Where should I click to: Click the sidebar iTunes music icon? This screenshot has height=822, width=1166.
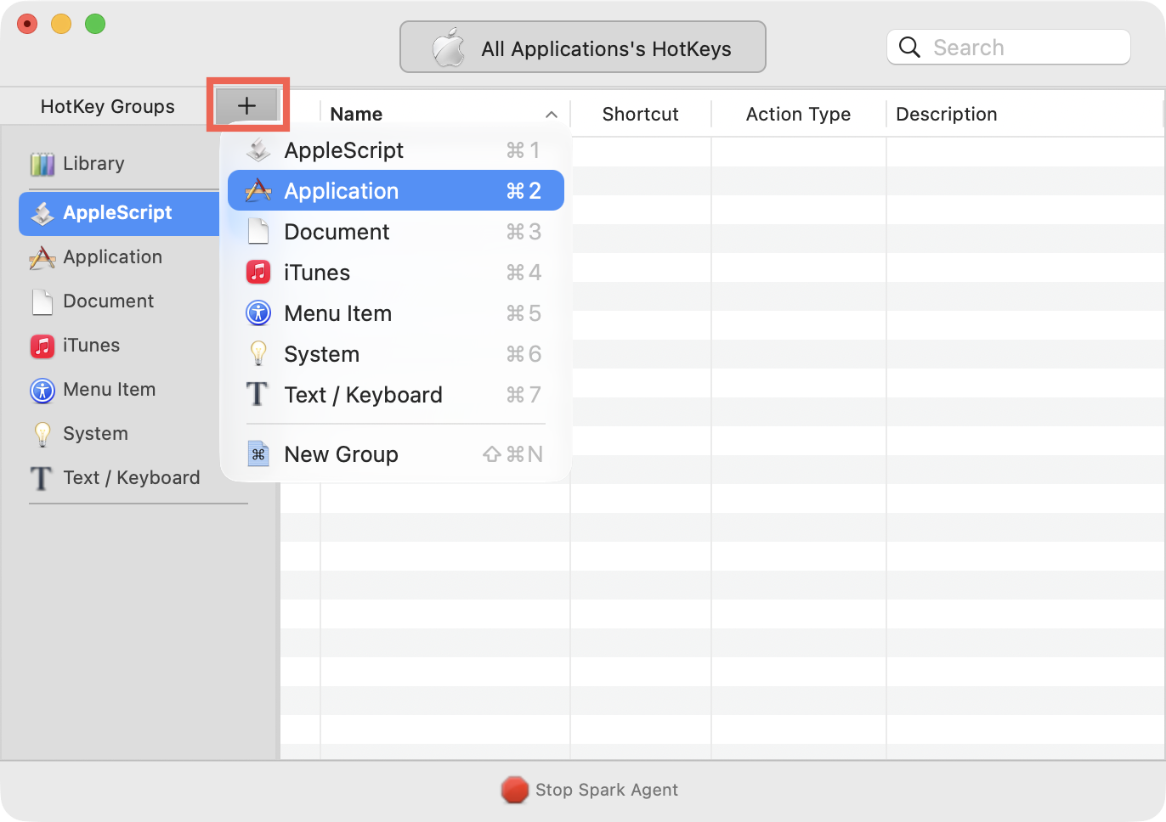click(x=42, y=346)
